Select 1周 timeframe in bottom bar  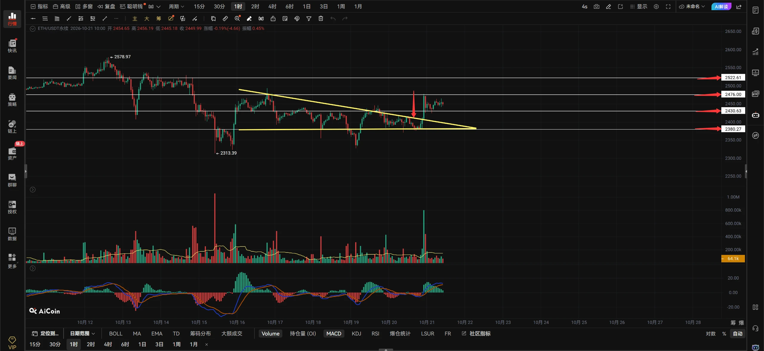pos(176,344)
